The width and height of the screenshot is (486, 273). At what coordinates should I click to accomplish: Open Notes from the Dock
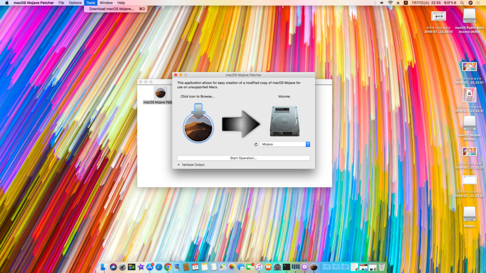click(x=205, y=267)
